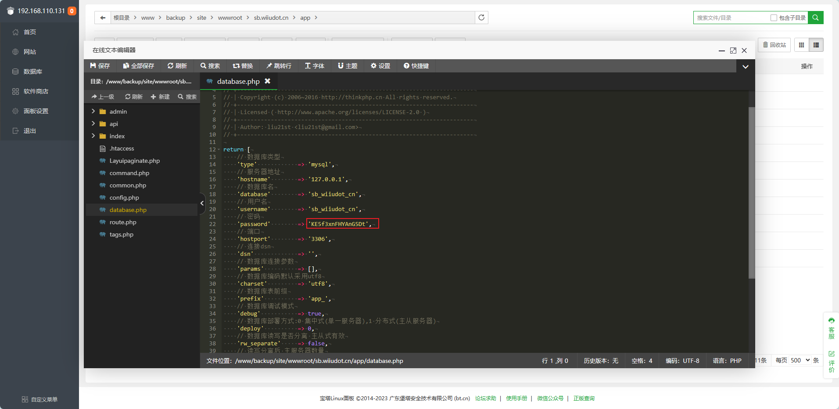
Task: Open the Database menu in sidebar
Action: coord(33,72)
